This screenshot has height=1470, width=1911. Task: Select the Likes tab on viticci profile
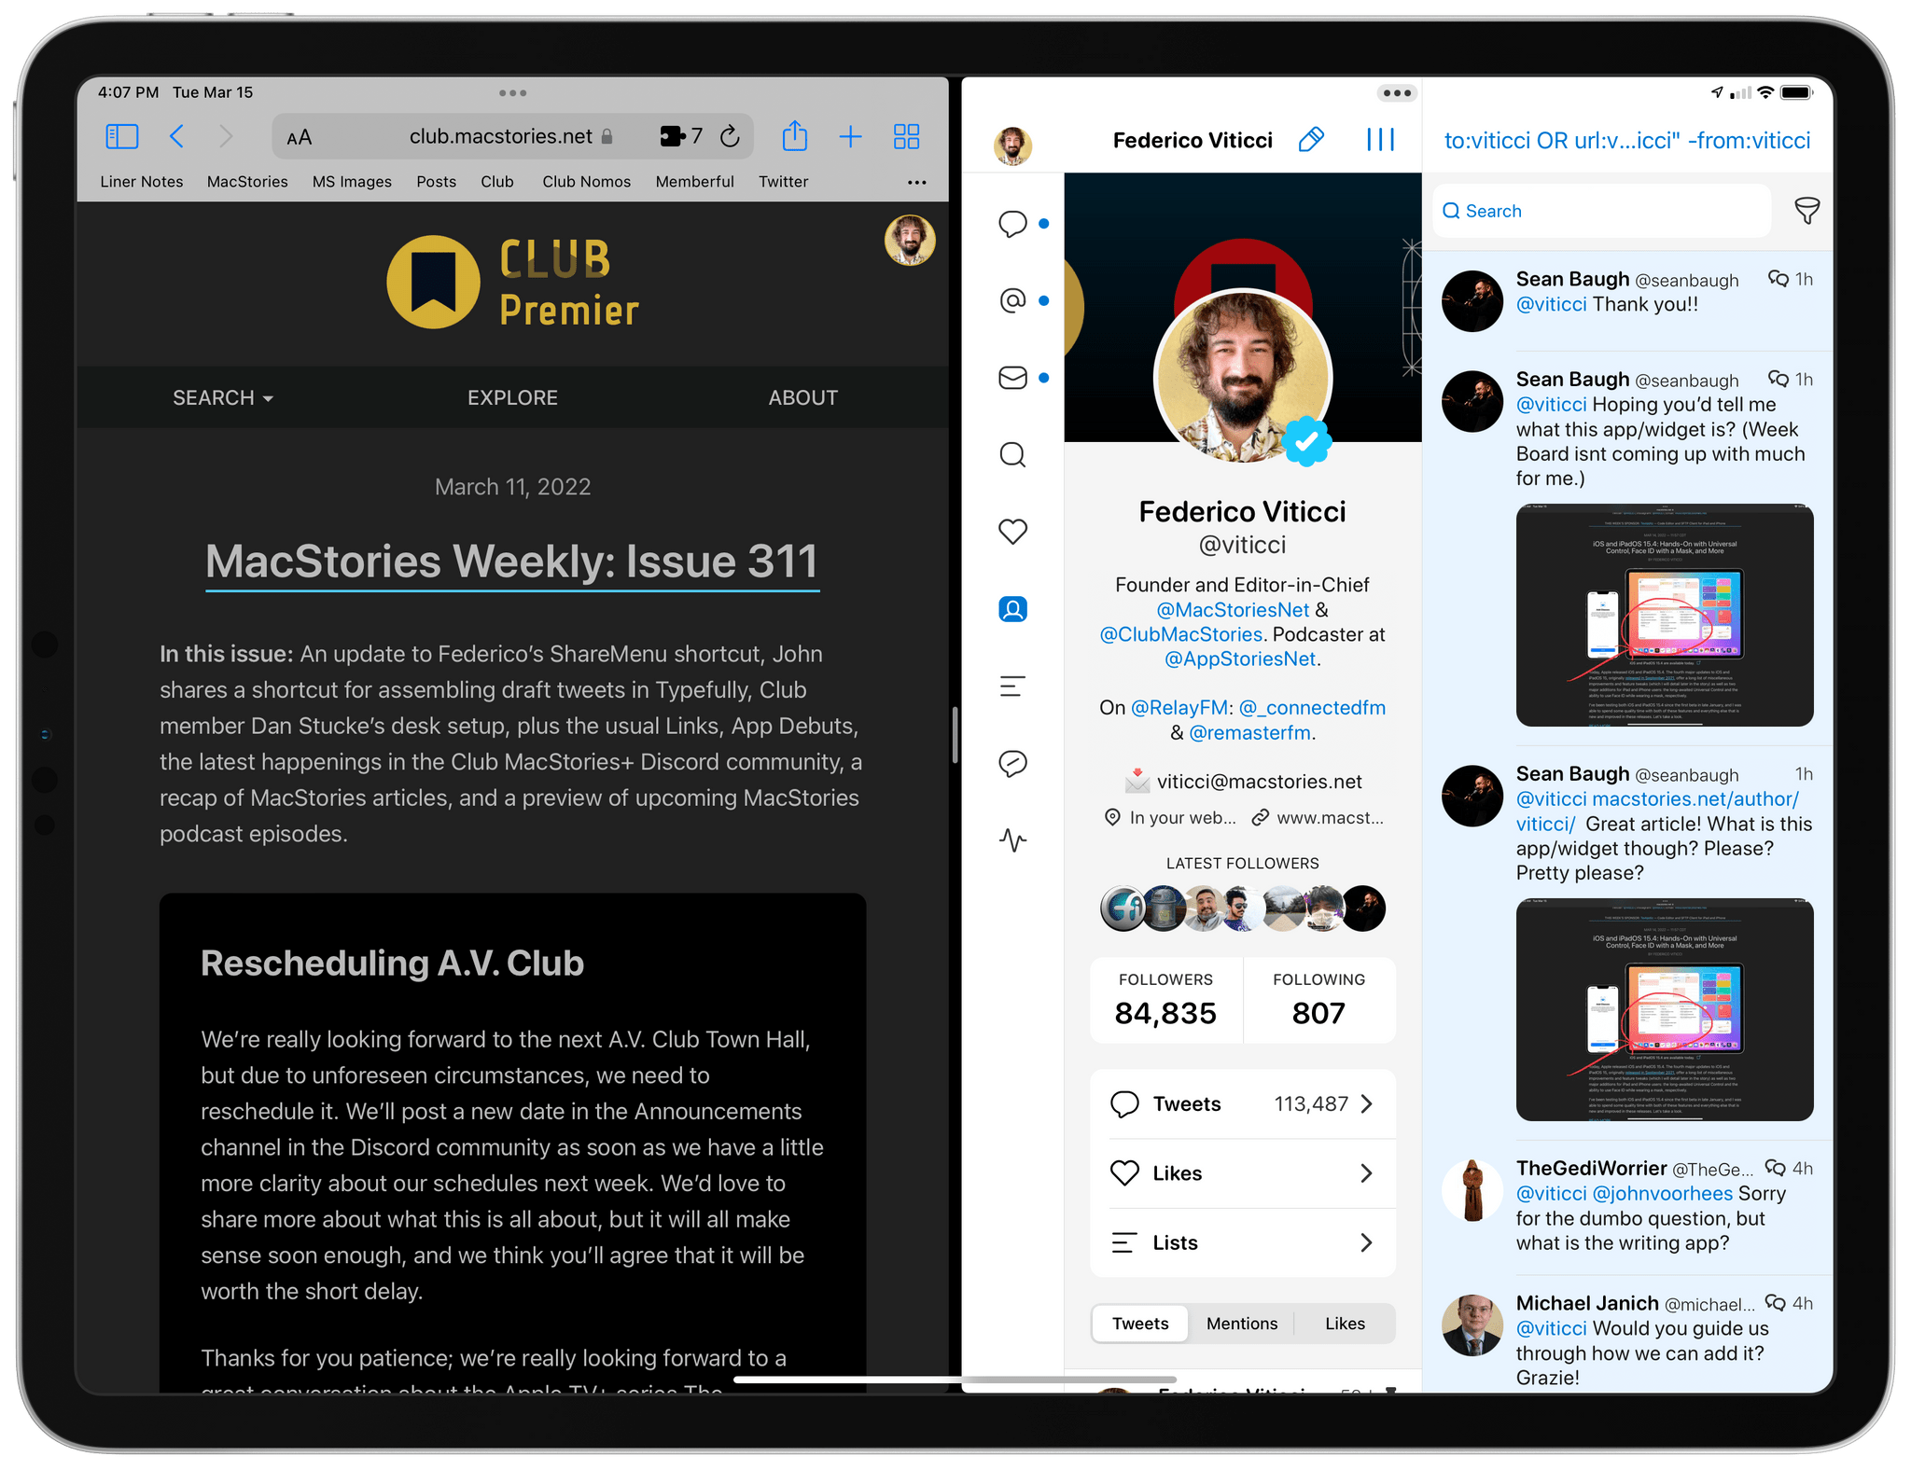pos(1341,1324)
